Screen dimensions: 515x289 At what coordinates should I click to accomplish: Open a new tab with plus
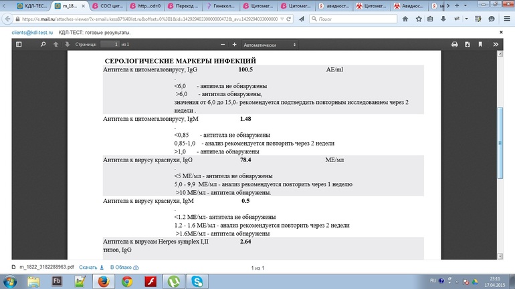pyautogui.click(x=457, y=5)
